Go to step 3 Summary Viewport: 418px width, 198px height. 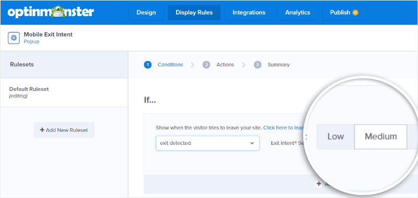pos(272,65)
